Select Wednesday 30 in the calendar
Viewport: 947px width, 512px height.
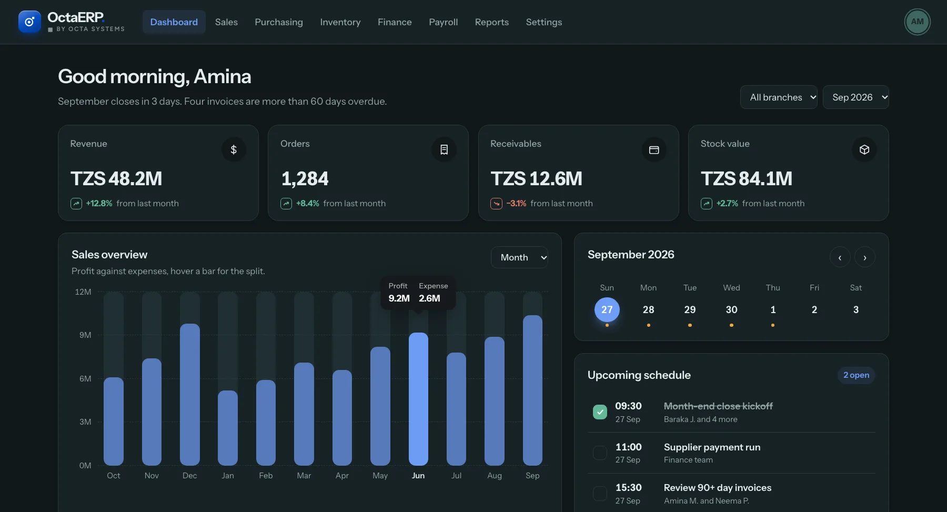(731, 310)
